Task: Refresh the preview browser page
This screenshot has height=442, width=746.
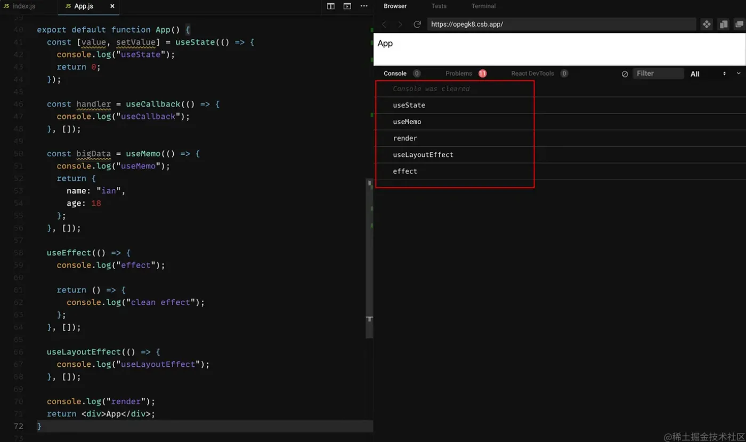Action: point(417,25)
